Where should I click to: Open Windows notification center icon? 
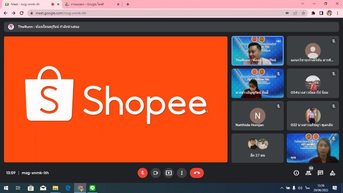(x=335, y=188)
